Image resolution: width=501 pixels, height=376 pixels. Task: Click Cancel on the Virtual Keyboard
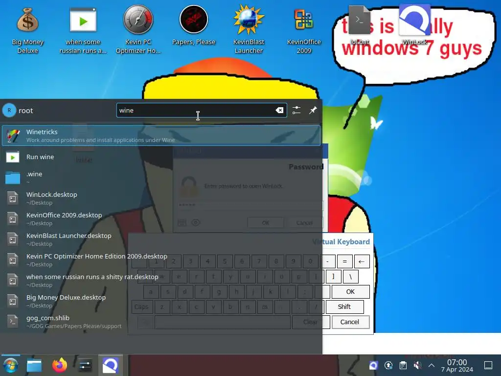(350, 322)
